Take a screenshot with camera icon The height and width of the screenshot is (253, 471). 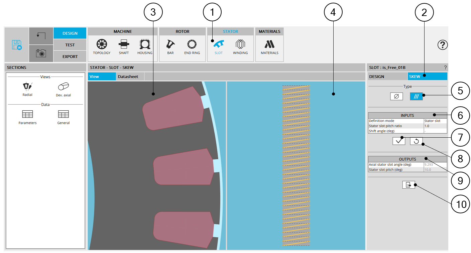(x=41, y=53)
